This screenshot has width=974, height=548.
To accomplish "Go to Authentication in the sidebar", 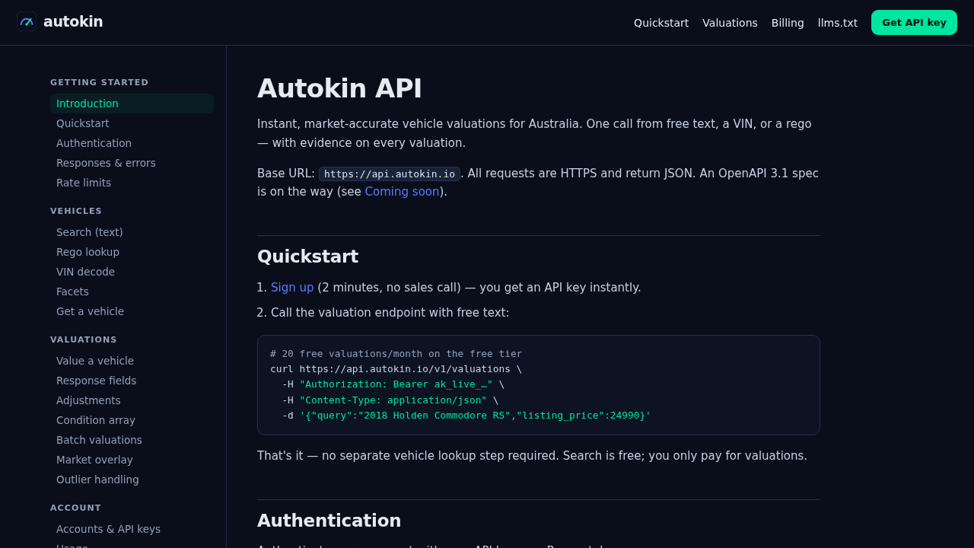I will point(132,143).
